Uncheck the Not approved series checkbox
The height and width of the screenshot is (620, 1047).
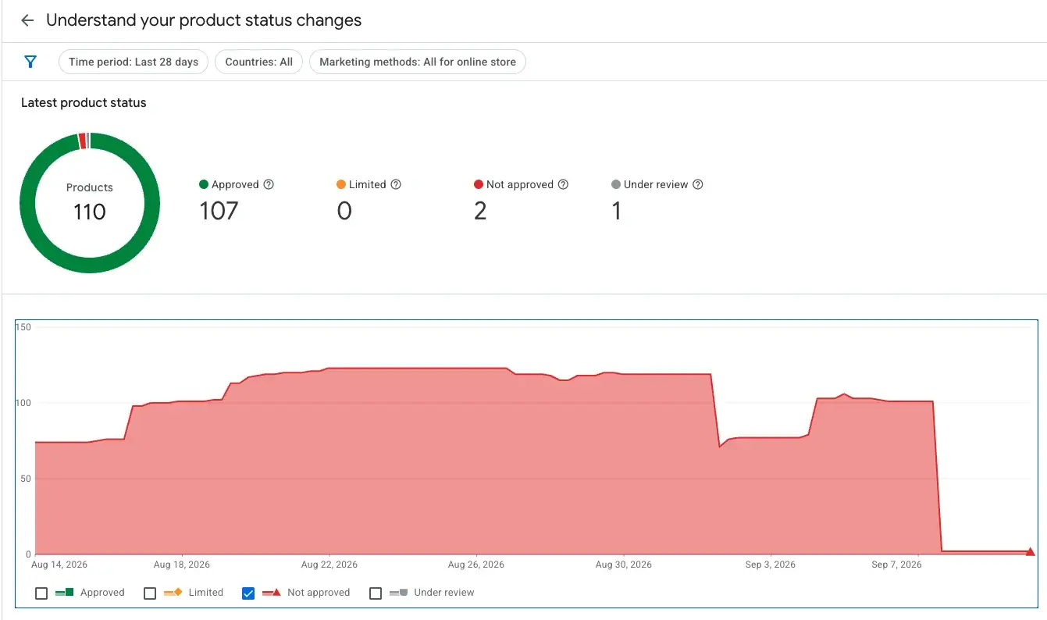[248, 593]
